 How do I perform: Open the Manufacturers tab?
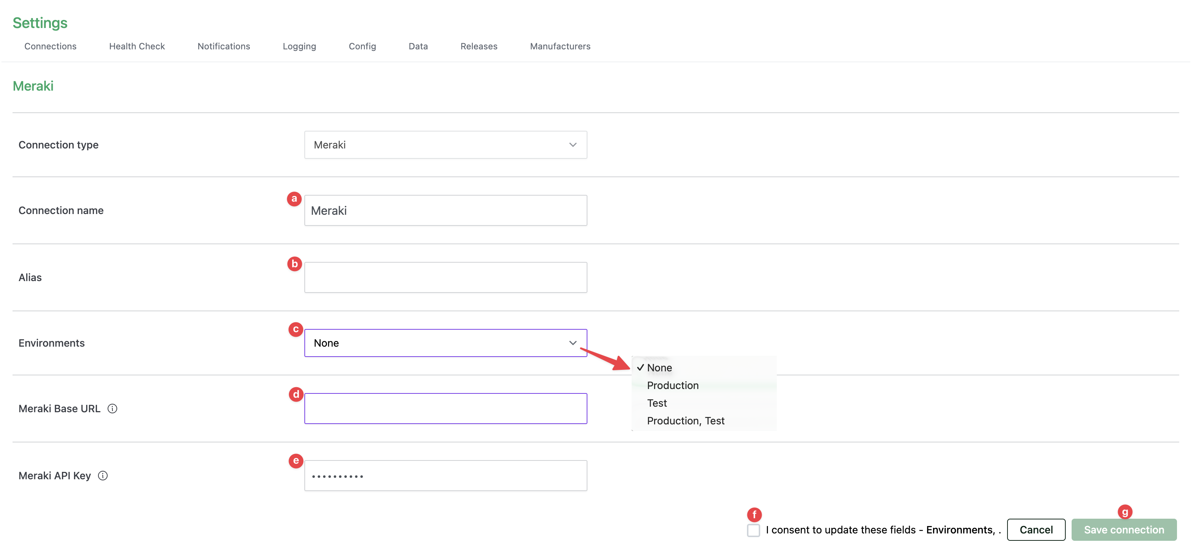pos(560,46)
